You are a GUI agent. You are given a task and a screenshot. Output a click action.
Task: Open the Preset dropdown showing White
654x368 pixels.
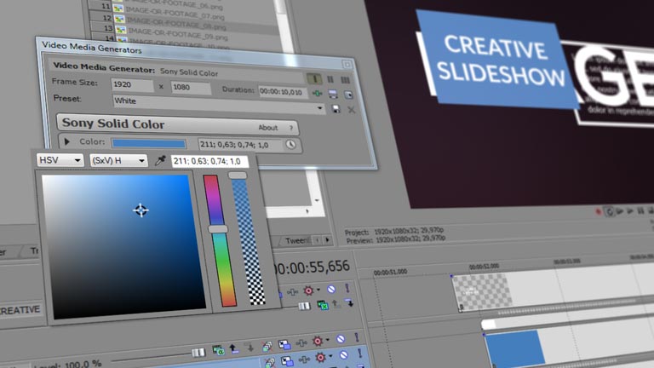click(x=320, y=108)
